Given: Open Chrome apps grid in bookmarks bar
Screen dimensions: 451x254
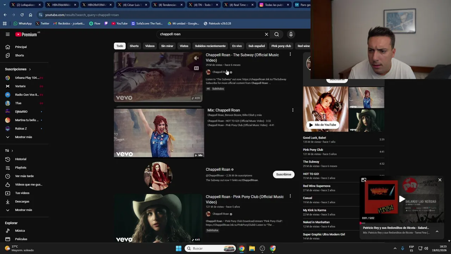Looking at the screenshot, I should (x=5, y=23).
